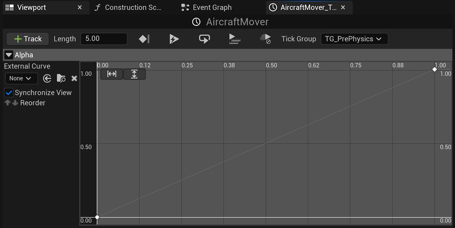Move Alpha track up in Reorder
Viewport: 455px width, 228px height.
7,103
